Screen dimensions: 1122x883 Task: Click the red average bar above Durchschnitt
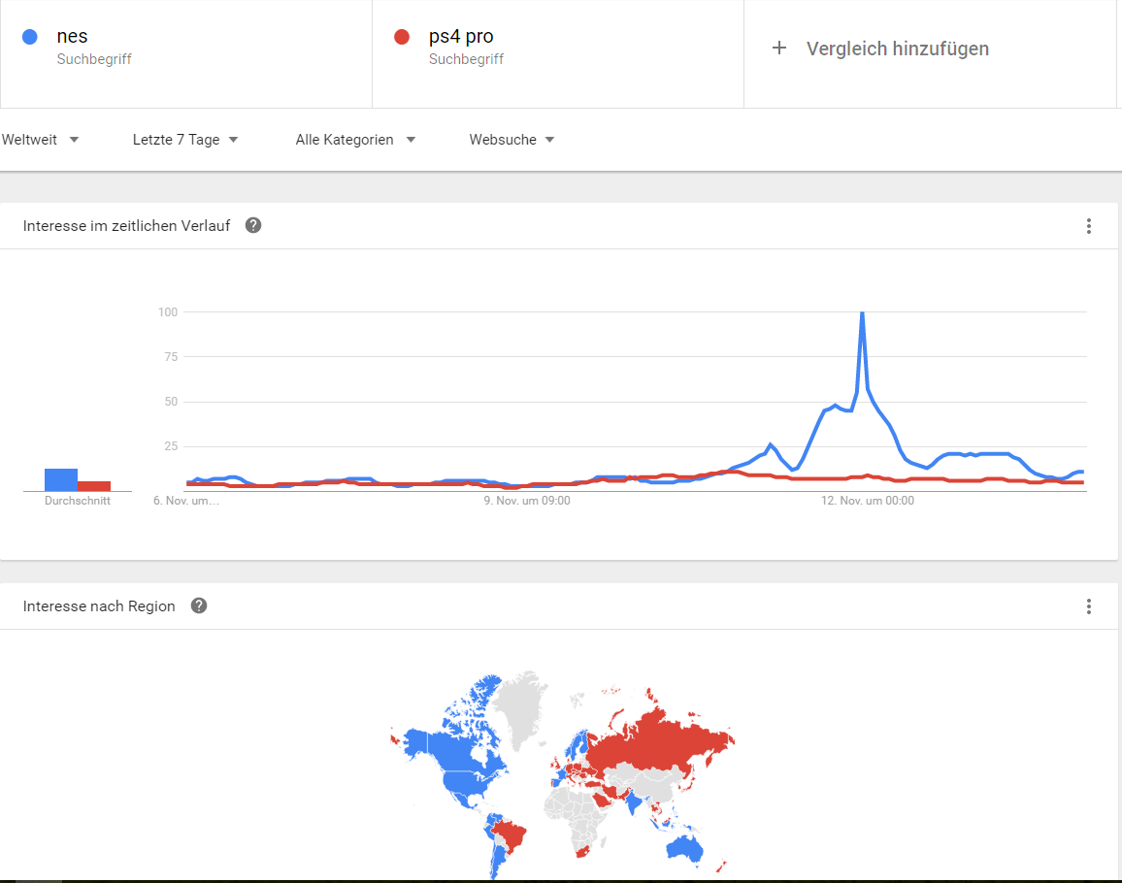click(x=94, y=485)
